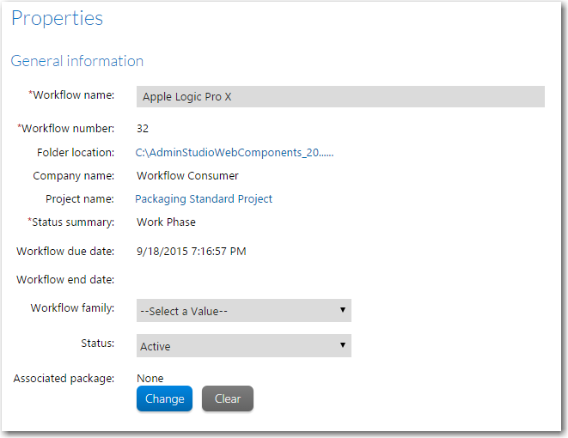Select the associated package value None
The width and height of the screenshot is (568, 438).
pos(150,378)
